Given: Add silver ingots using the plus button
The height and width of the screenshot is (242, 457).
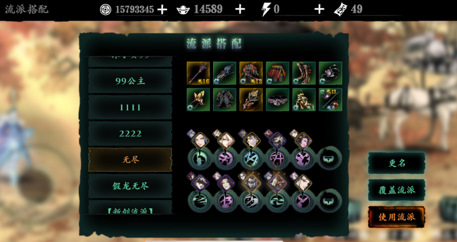Looking at the screenshot, I should pyautogui.click(x=240, y=10).
